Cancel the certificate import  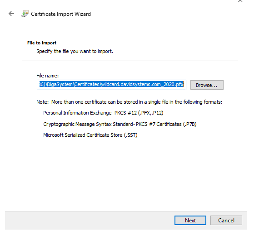point(226,221)
